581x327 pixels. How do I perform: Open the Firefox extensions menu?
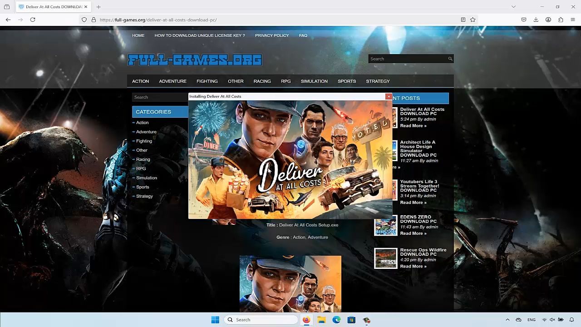click(561, 20)
